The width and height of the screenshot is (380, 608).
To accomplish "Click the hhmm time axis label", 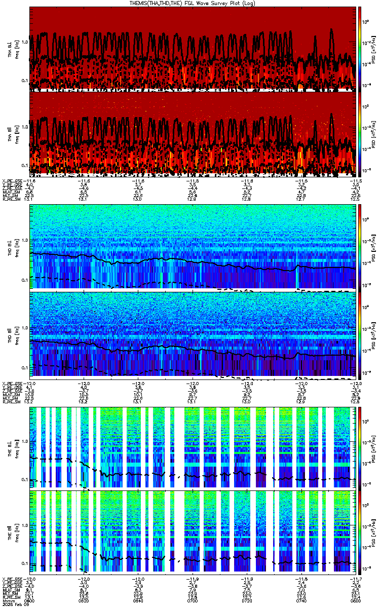I will pos(8,600).
